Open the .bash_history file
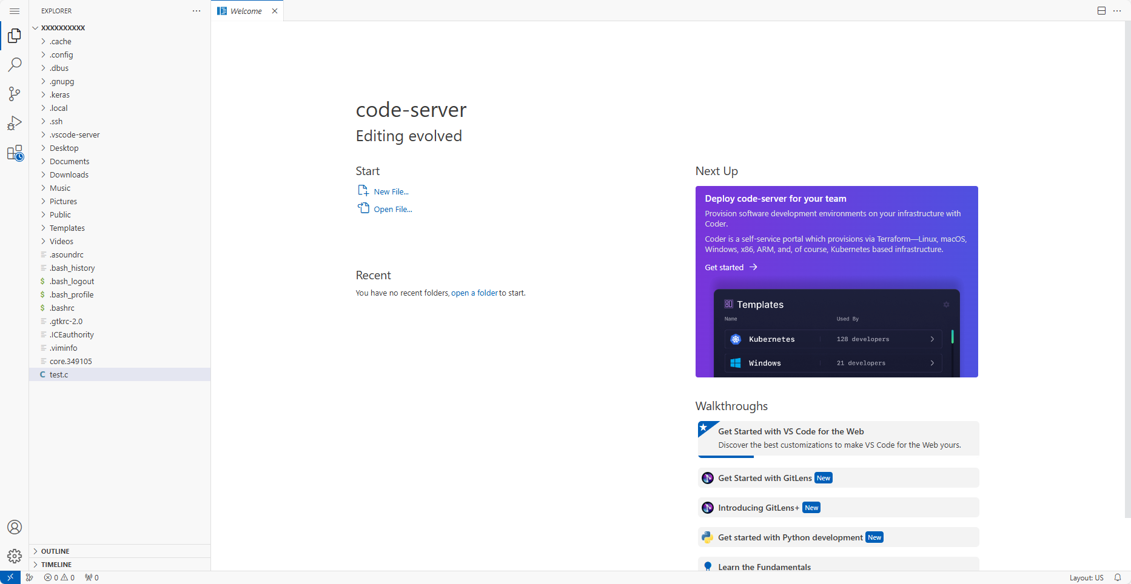The image size is (1131, 584). [119, 268]
